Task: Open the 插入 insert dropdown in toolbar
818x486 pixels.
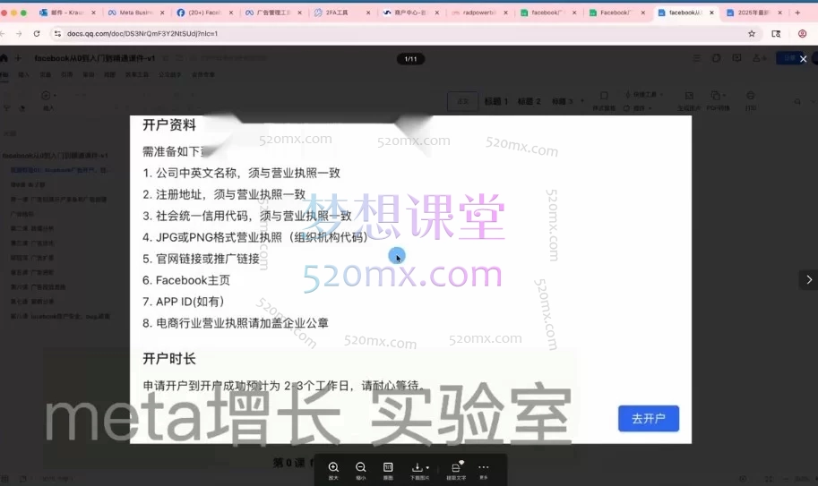Action: click(48, 100)
